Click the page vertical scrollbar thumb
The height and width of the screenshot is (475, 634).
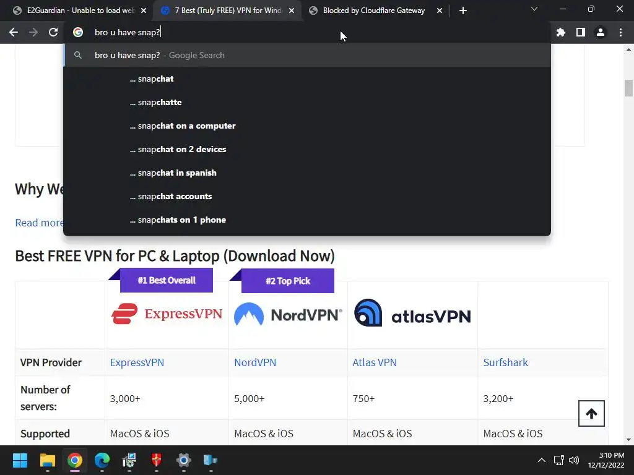[x=628, y=88]
